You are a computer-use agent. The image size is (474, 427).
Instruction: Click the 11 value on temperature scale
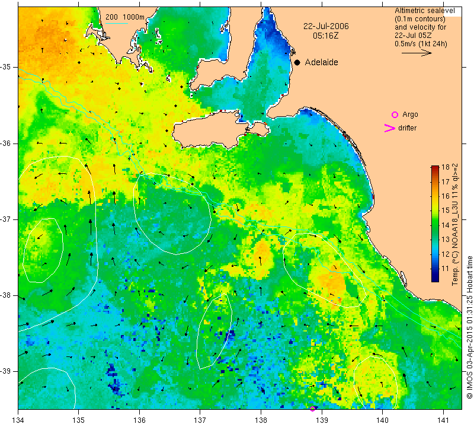[x=446, y=269]
